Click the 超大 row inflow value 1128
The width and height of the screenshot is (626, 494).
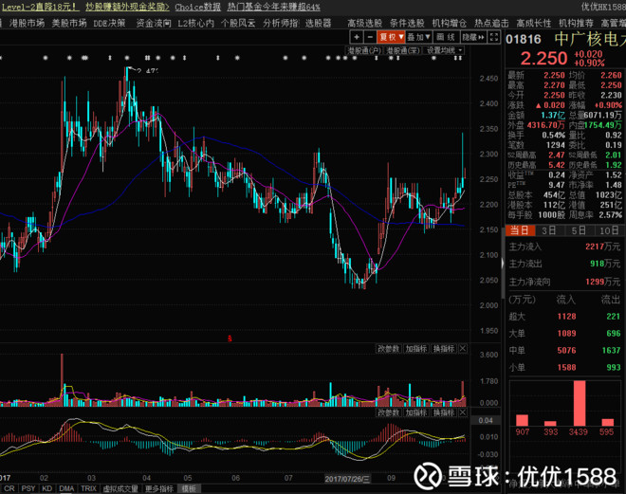coord(566,317)
